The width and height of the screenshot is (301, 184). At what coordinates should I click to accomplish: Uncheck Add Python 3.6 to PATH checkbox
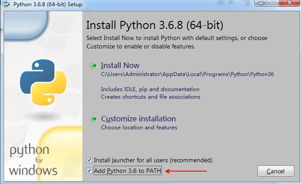(x=89, y=170)
